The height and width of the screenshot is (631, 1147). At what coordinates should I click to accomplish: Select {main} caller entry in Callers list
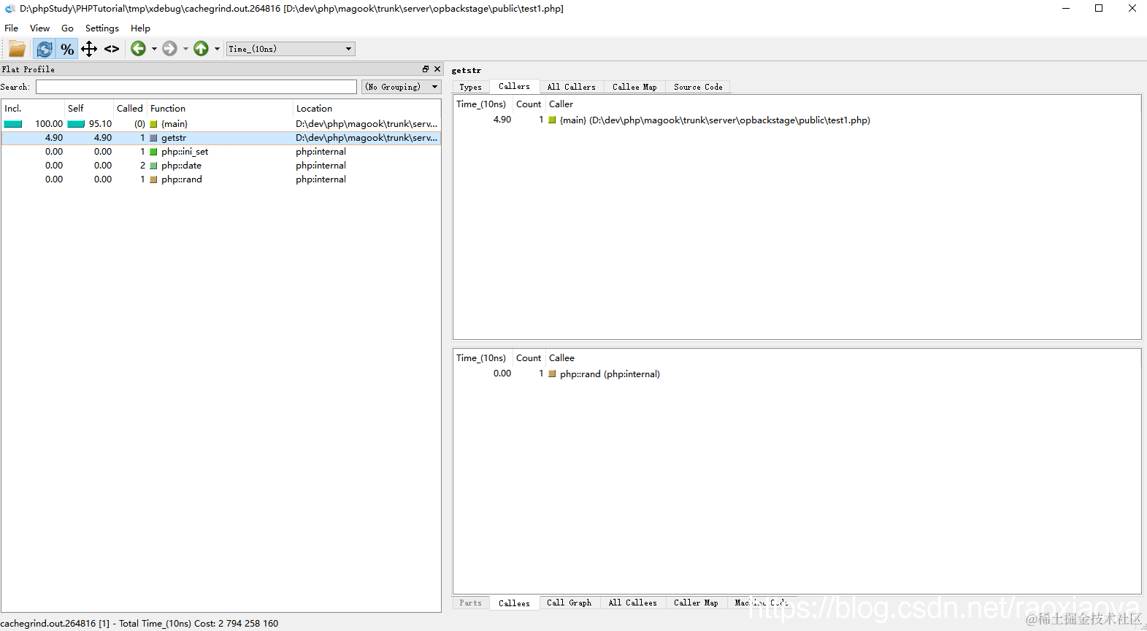click(x=797, y=120)
